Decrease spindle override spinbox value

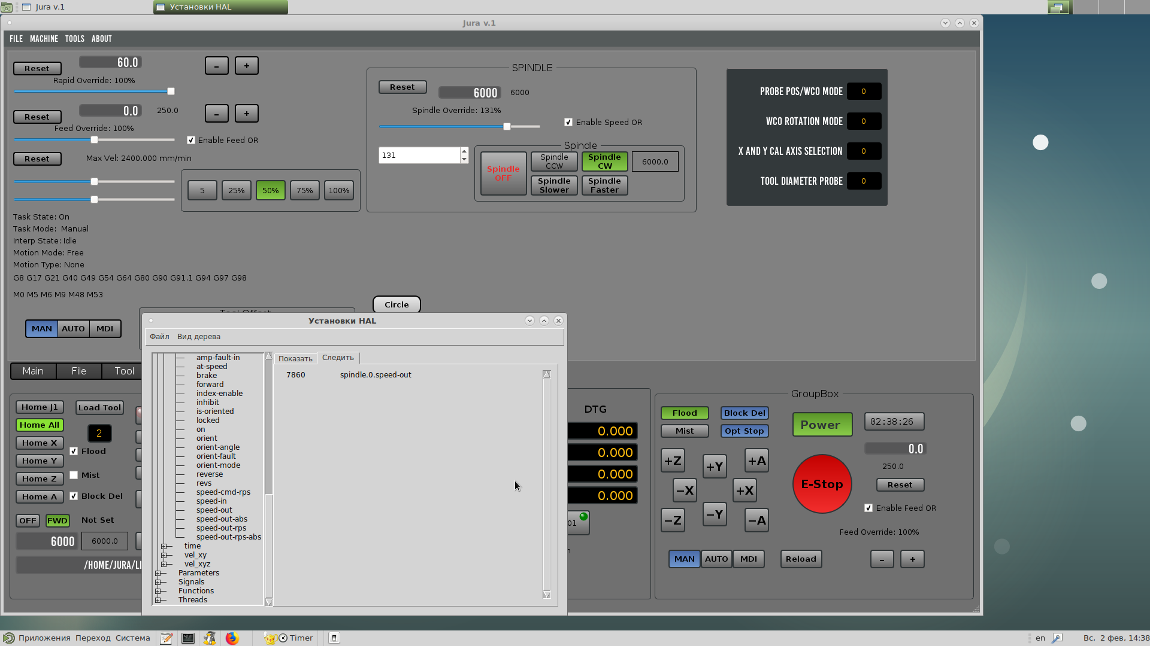464,159
